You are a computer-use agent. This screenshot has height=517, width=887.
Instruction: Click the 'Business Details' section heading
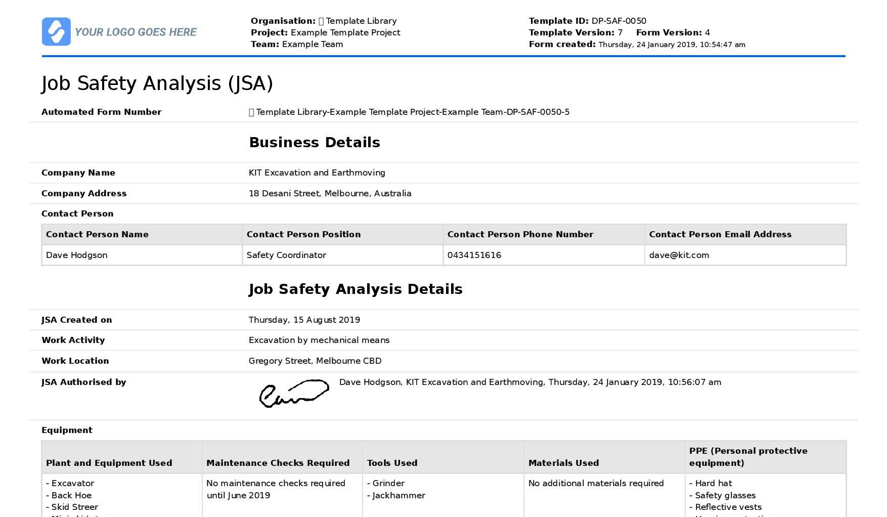pyautogui.click(x=314, y=142)
